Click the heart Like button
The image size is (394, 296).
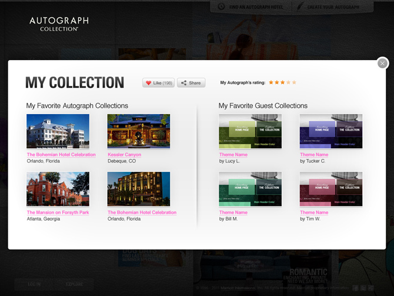pyautogui.click(x=158, y=83)
